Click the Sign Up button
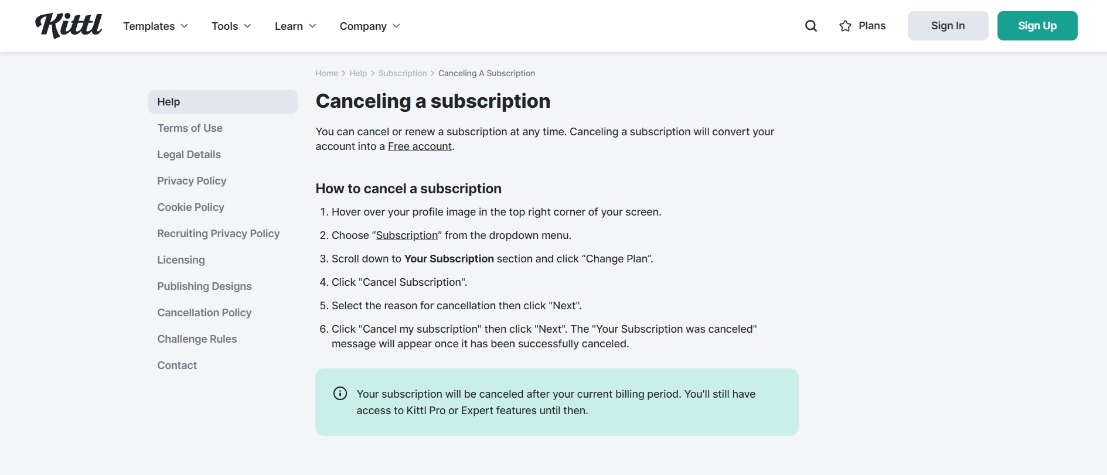This screenshot has width=1107, height=475. [x=1037, y=25]
